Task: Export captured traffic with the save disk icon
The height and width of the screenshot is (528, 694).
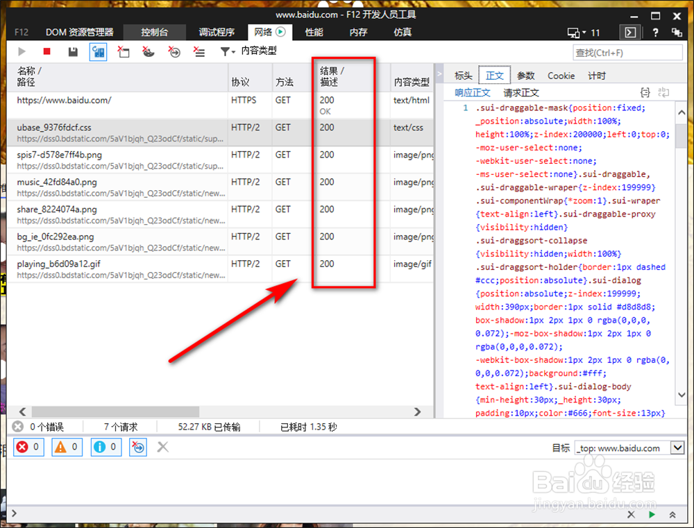Action: click(73, 52)
